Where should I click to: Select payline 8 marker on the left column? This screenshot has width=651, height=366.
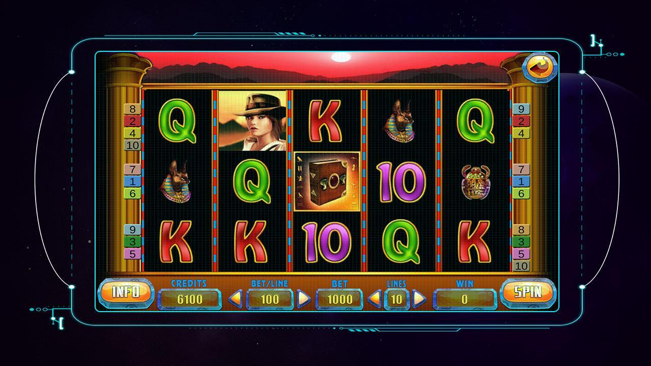[x=133, y=109]
